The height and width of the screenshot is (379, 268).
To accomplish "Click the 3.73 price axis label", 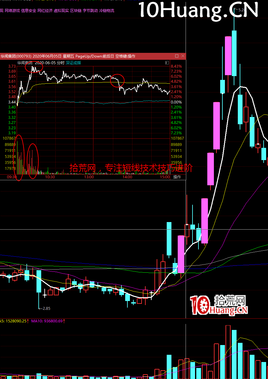I will tap(12, 66).
